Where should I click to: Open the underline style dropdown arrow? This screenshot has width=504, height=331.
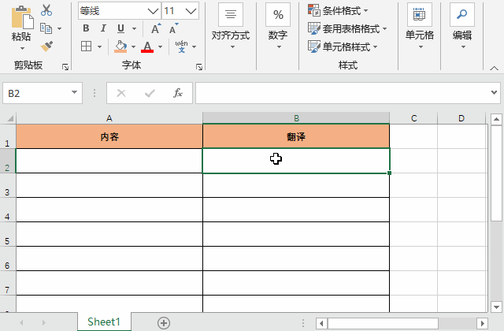click(135, 28)
